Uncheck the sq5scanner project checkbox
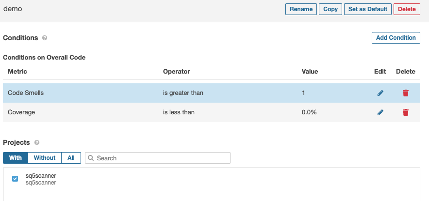Screen dimensions: 429x201 tap(15, 179)
